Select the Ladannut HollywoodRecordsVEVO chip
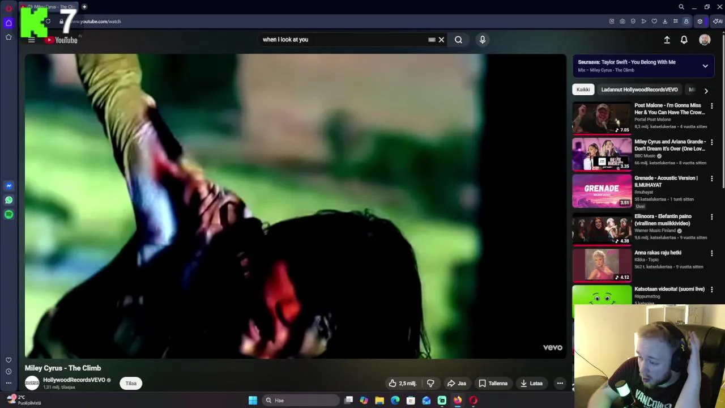 pyautogui.click(x=639, y=90)
